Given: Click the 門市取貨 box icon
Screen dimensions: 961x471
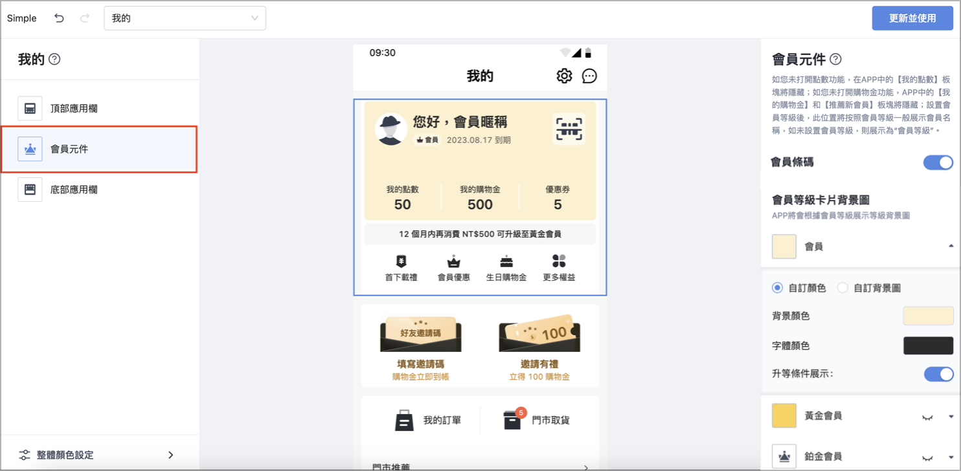Looking at the screenshot, I should 512,419.
